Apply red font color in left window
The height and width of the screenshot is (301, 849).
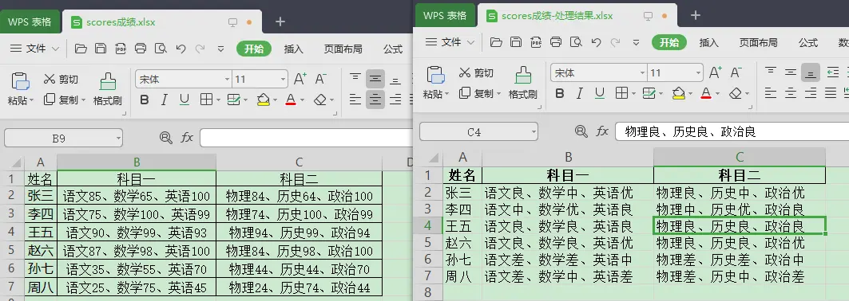point(291,100)
